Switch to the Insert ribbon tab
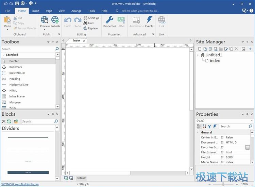 [36, 11]
